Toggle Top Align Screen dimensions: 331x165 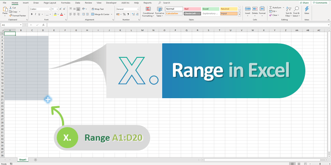71,9
